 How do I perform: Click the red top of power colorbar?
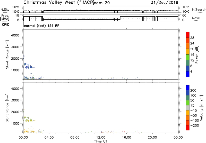pyautogui.click(x=188, y=35)
